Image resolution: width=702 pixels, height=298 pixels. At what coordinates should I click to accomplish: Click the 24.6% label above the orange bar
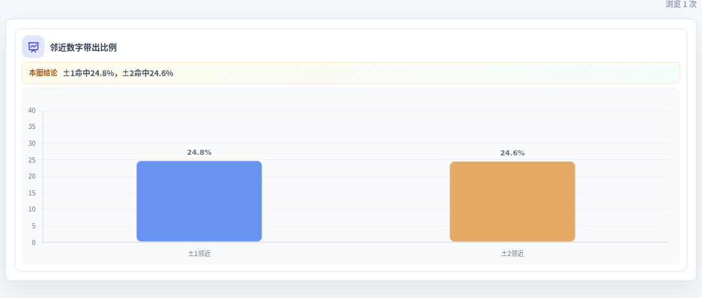coord(512,153)
